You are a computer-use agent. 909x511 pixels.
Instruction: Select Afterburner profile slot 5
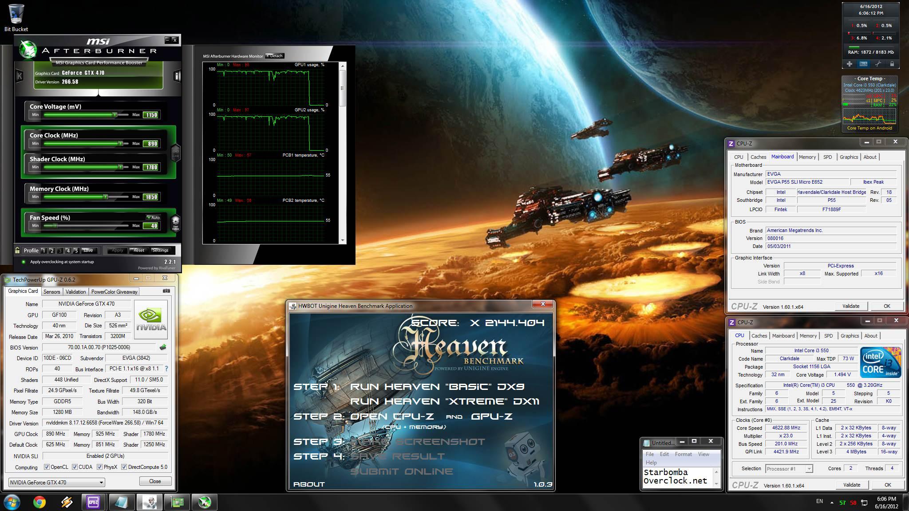tap(76, 251)
